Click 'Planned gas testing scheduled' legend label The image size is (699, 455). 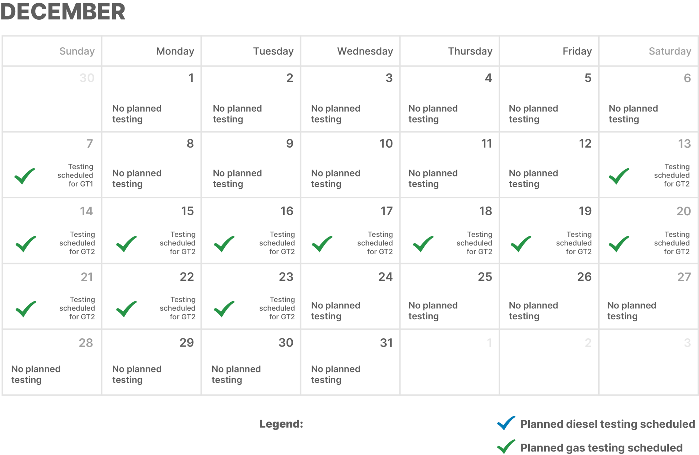click(x=601, y=448)
